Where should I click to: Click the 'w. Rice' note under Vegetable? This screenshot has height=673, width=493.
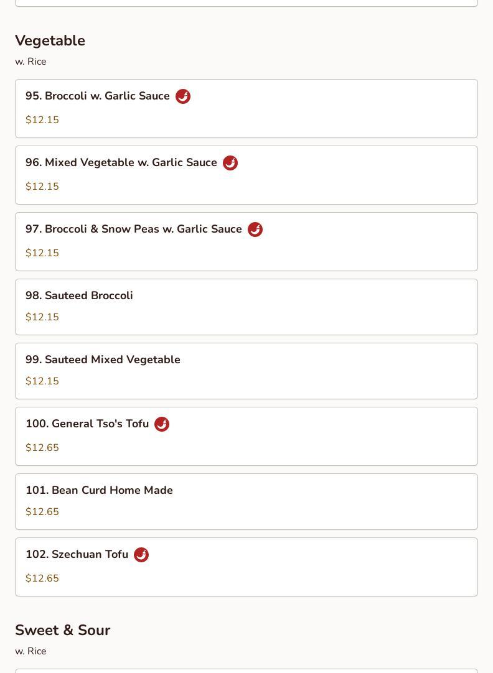coord(31,62)
